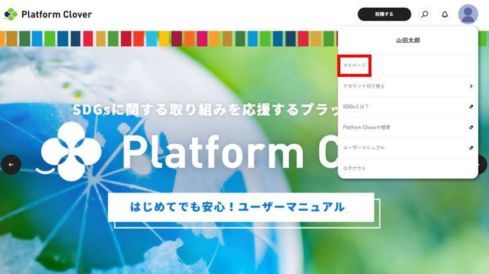Open Platform Cloverの概要 menu entry

point(408,127)
